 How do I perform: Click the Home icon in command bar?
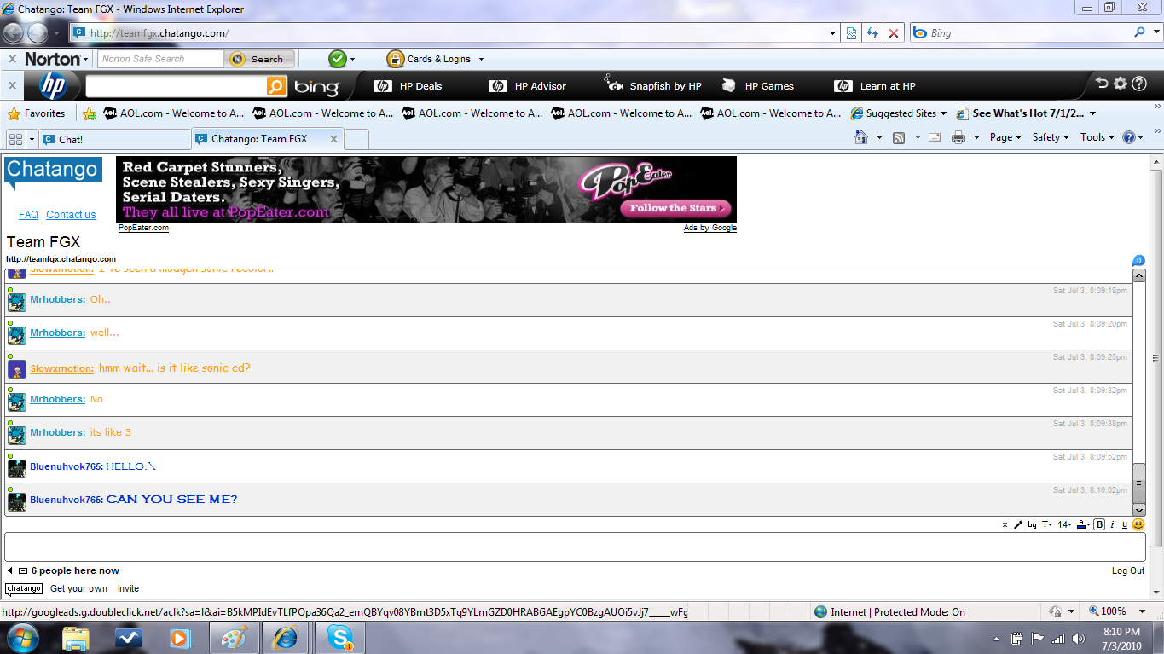861,137
